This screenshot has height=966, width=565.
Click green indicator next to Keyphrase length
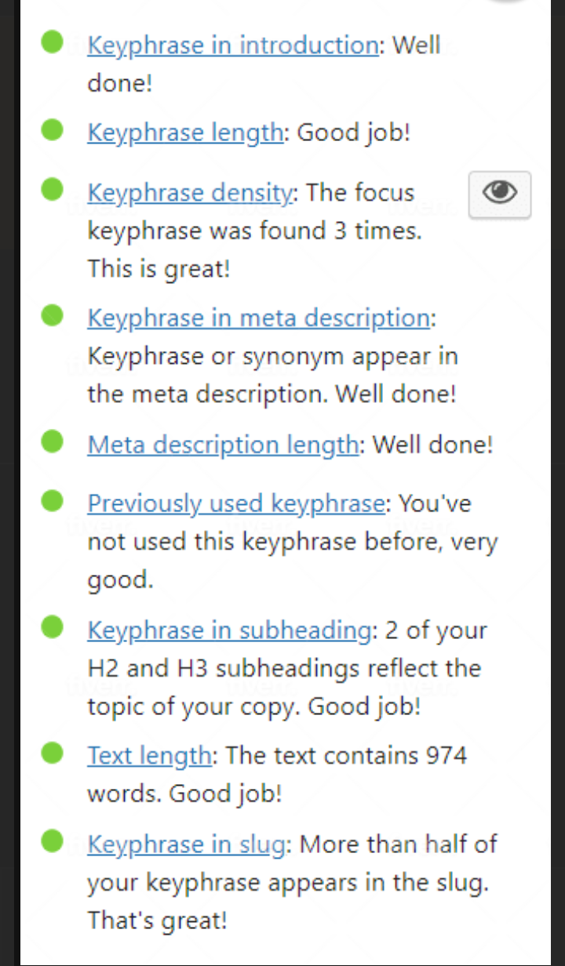(52, 129)
